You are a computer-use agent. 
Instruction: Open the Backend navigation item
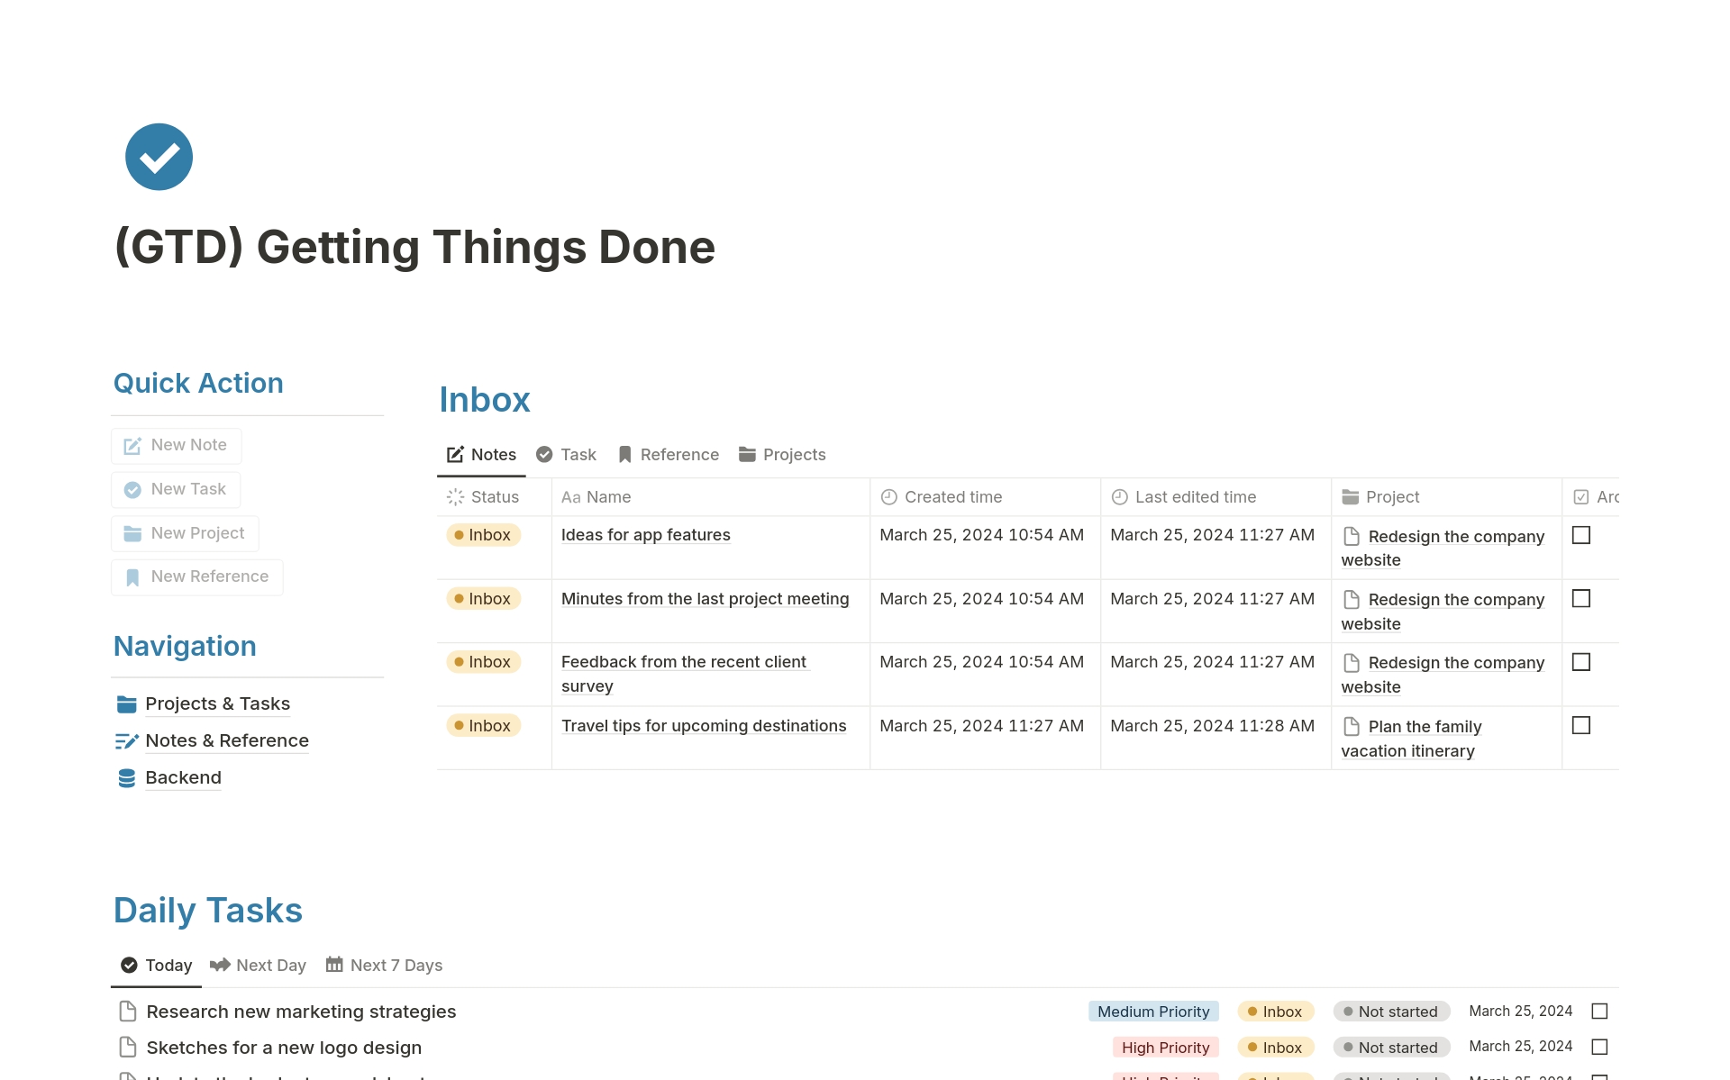[184, 776]
